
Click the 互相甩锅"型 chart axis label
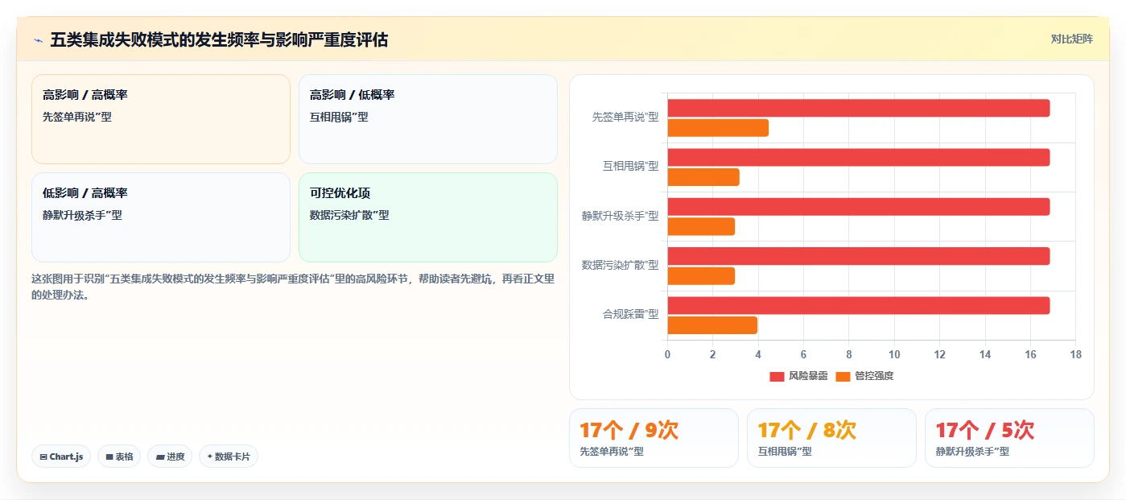click(x=631, y=166)
